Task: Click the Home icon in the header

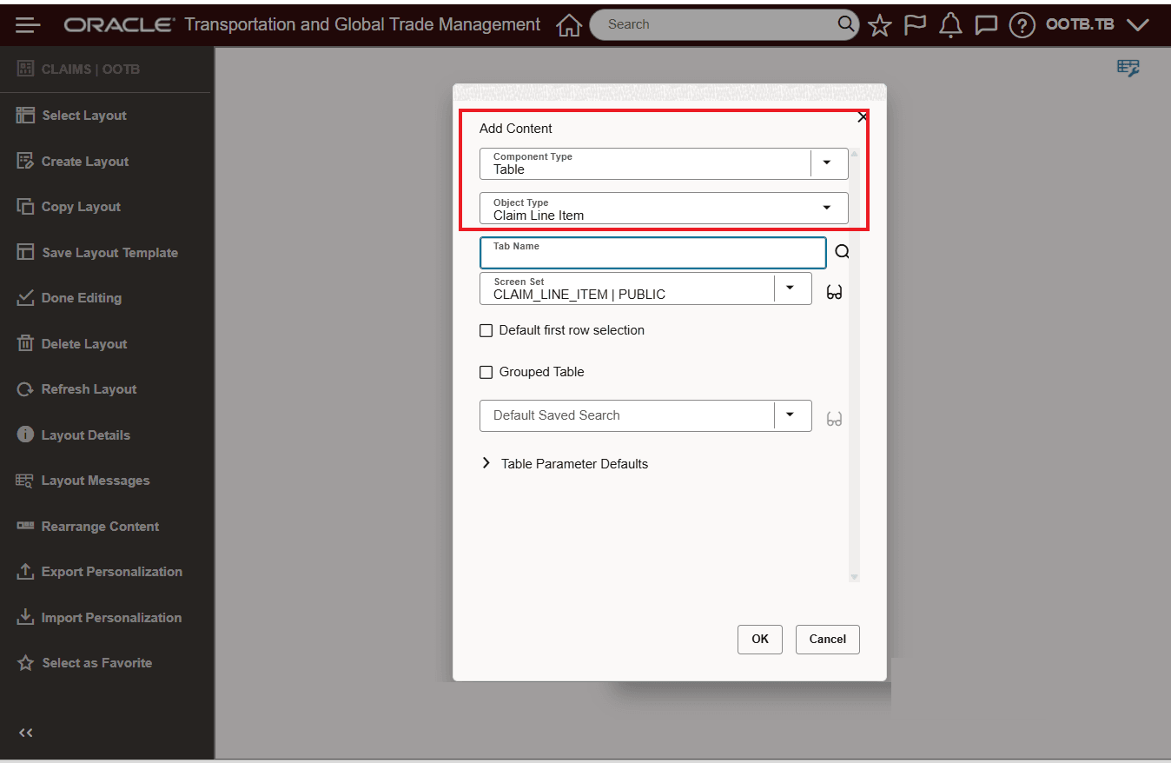Action: (569, 24)
